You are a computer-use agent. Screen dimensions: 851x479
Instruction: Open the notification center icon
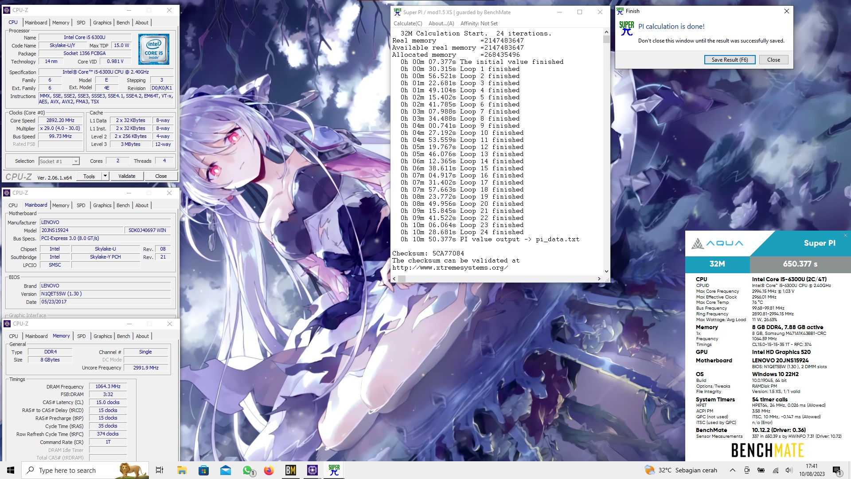tap(837, 471)
